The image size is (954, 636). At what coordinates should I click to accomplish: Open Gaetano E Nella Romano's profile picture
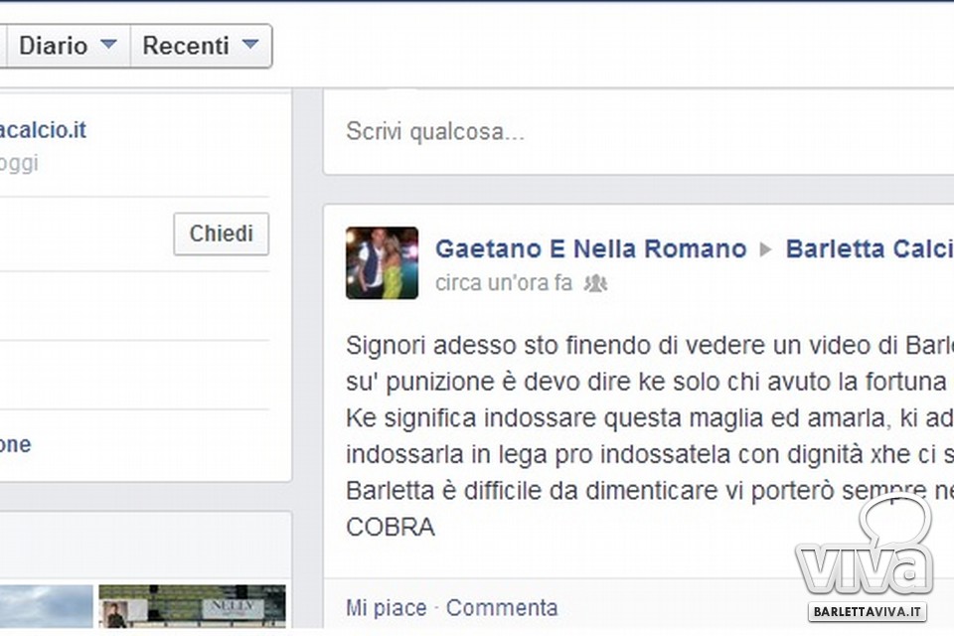382,262
